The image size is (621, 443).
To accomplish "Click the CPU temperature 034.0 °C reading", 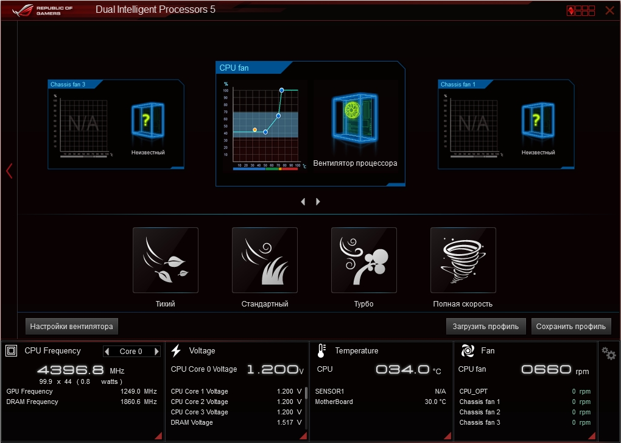I will pos(408,370).
